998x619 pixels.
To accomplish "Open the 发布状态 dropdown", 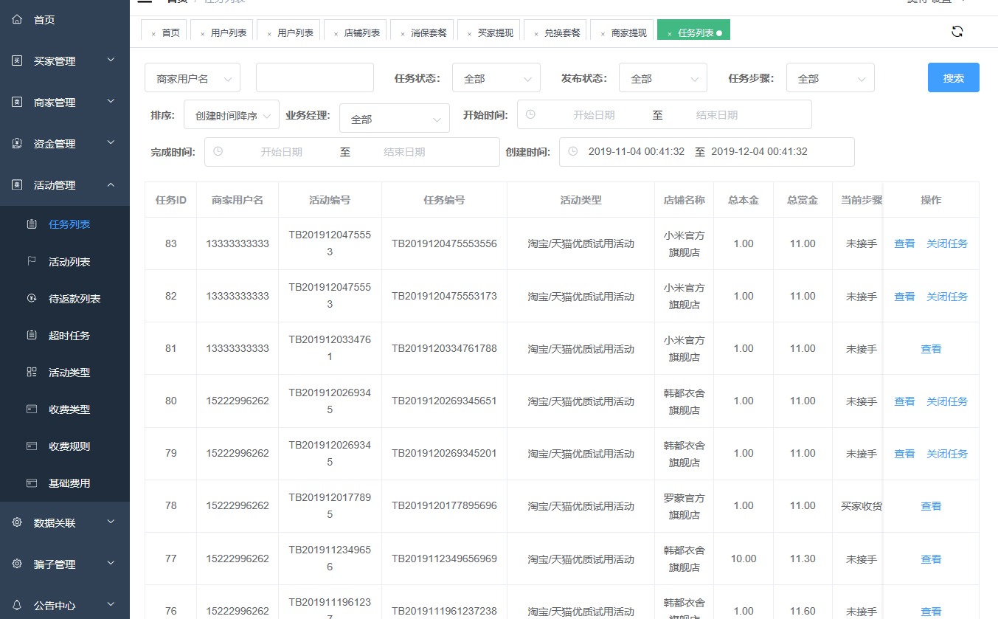I will click(x=662, y=78).
